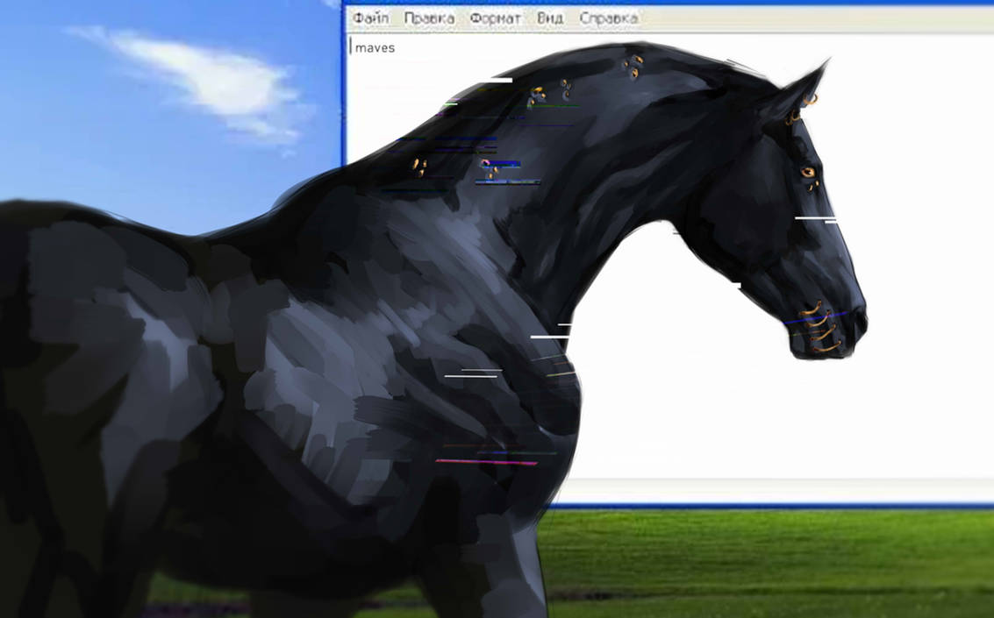
Task: Click the word "maves" in Notepad
Action: (375, 48)
